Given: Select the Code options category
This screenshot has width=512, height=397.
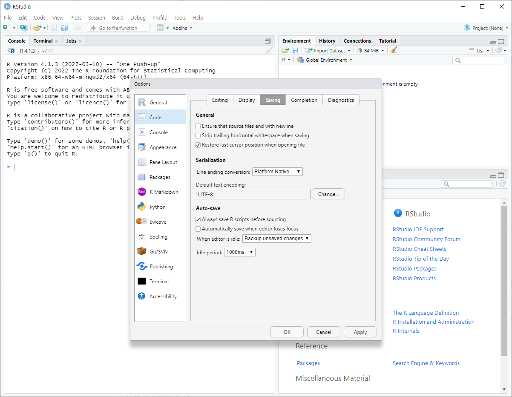Looking at the screenshot, I should 160,118.
